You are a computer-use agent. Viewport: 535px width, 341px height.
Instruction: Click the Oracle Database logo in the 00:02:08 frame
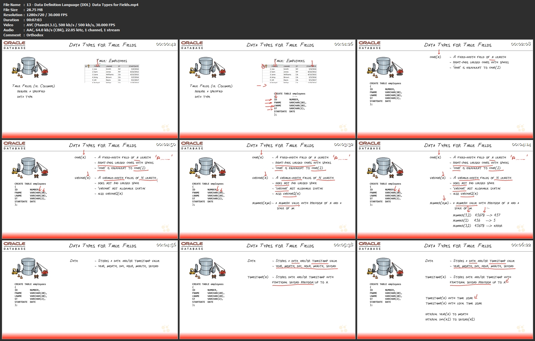(370, 45)
